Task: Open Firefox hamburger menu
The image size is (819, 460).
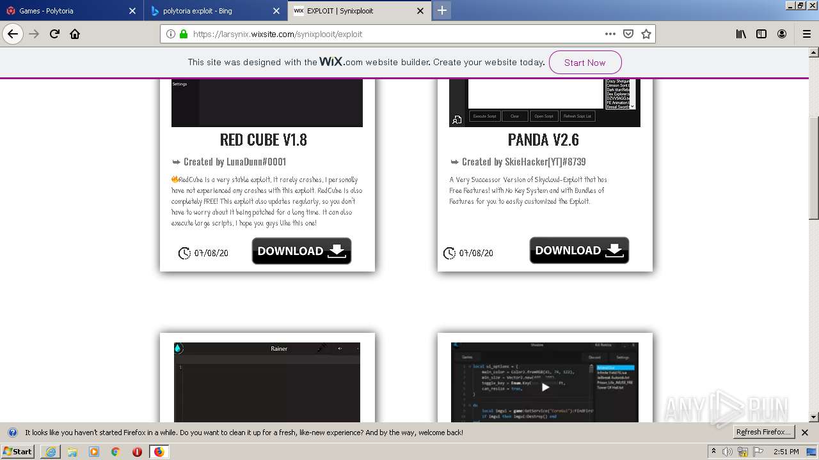Action: pyautogui.click(x=806, y=34)
